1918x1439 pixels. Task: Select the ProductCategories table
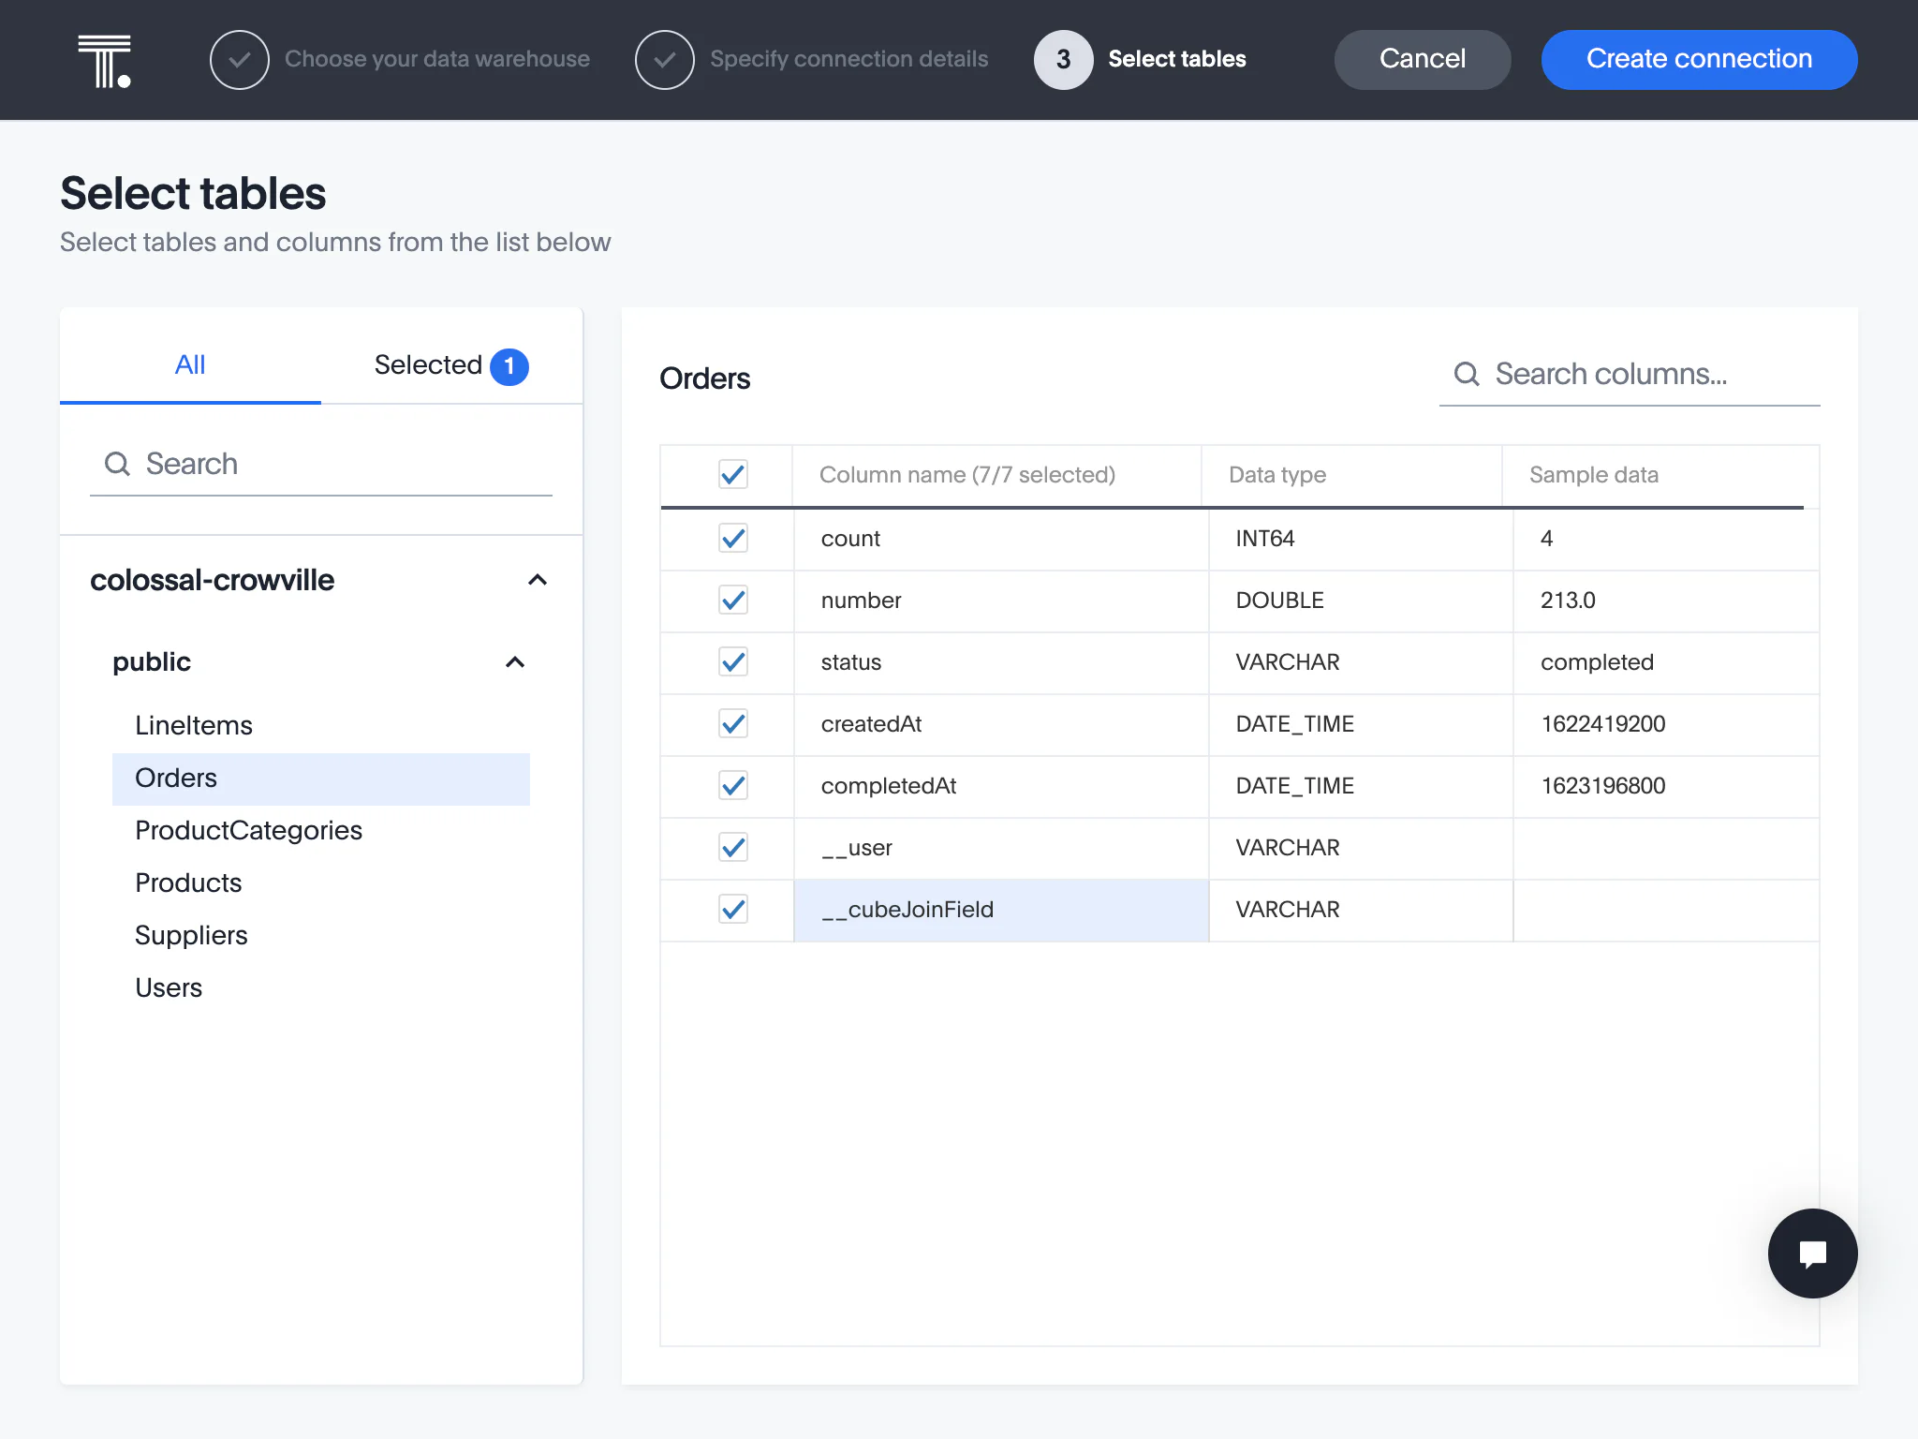coord(248,831)
